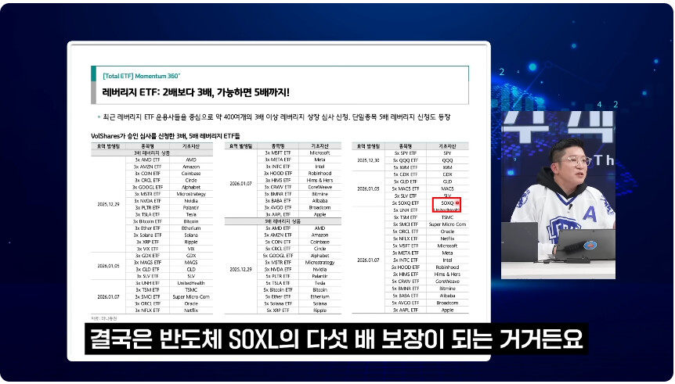Screen dimensions: 675x384
Task: Select the '5x UNH ETF' cell
Action: coord(405,210)
